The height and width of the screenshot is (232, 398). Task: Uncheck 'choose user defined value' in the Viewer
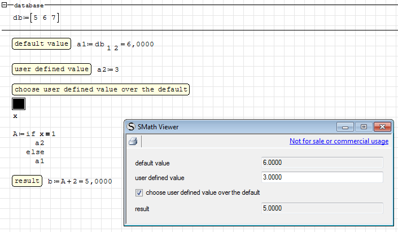pos(139,192)
